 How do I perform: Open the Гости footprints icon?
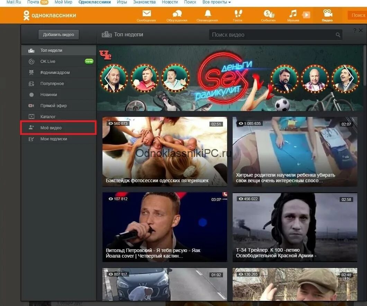(x=238, y=13)
